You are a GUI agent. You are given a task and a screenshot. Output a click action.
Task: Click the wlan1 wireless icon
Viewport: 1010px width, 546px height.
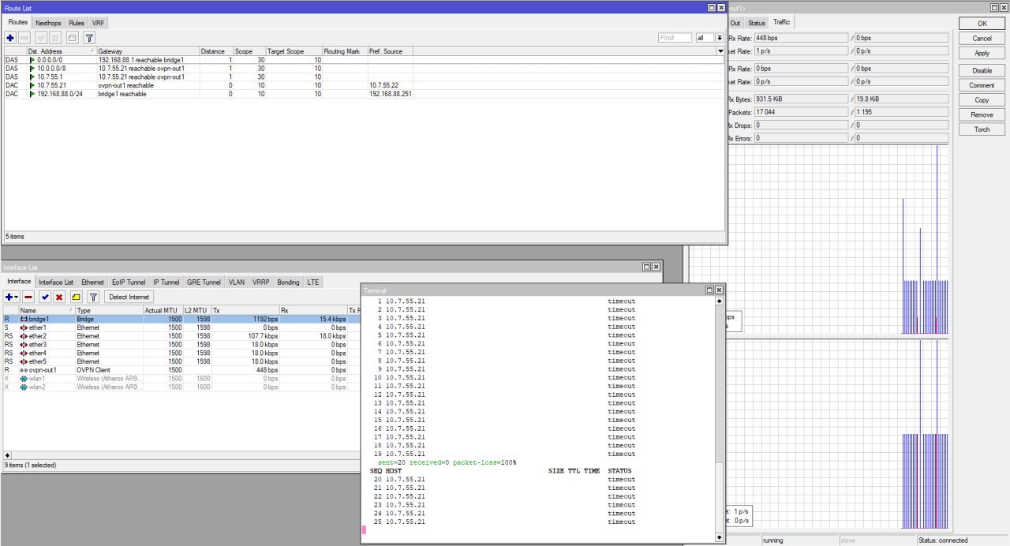coord(24,379)
